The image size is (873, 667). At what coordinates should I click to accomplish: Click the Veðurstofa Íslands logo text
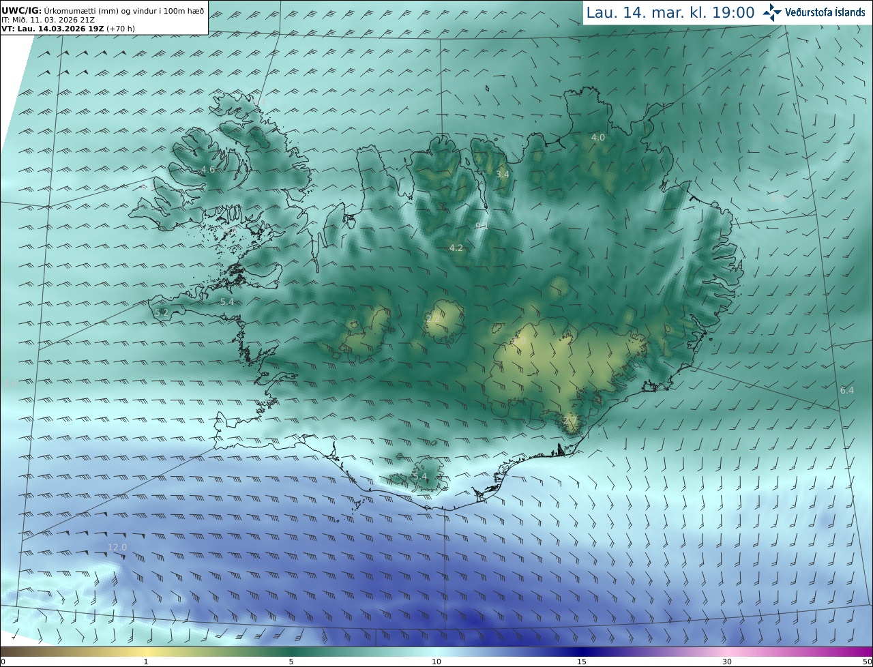(x=825, y=12)
